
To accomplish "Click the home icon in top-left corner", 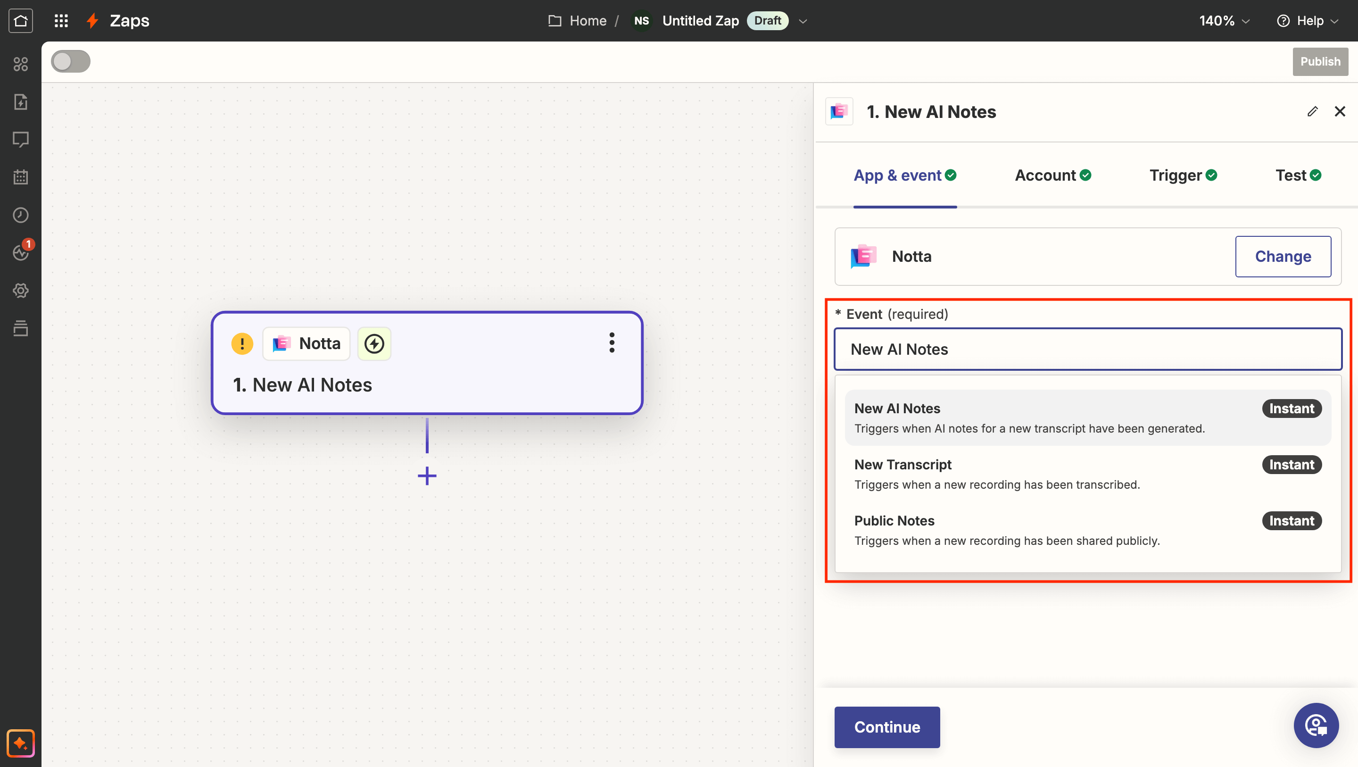I will (x=21, y=21).
